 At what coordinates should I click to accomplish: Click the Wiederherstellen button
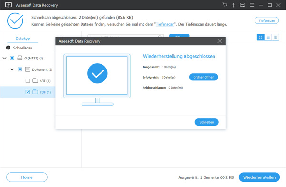259,177
